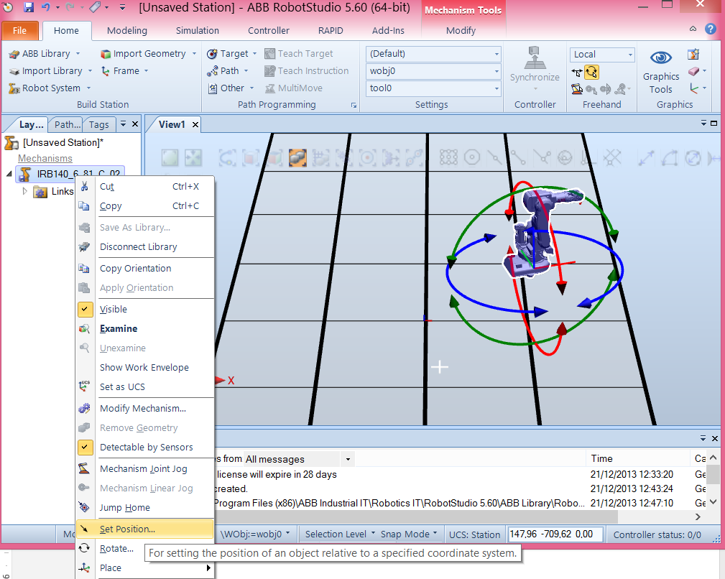Image resolution: width=725 pixels, height=579 pixels.
Task: Save the station using the floppy disk icon
Action: (x=29, y=7)
